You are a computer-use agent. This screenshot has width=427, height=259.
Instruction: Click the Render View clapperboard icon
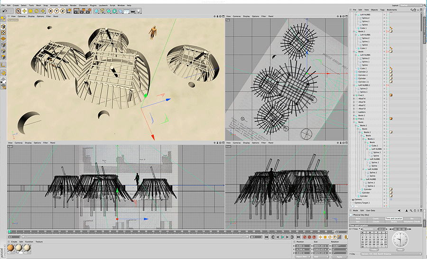tap(77, 10)
